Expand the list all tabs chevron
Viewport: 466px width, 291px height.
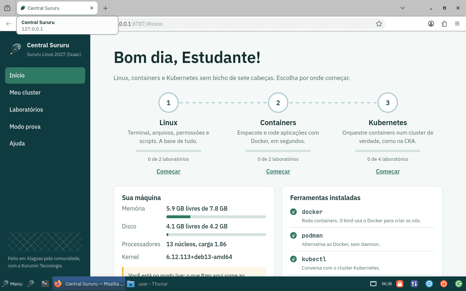coord(403,8)
